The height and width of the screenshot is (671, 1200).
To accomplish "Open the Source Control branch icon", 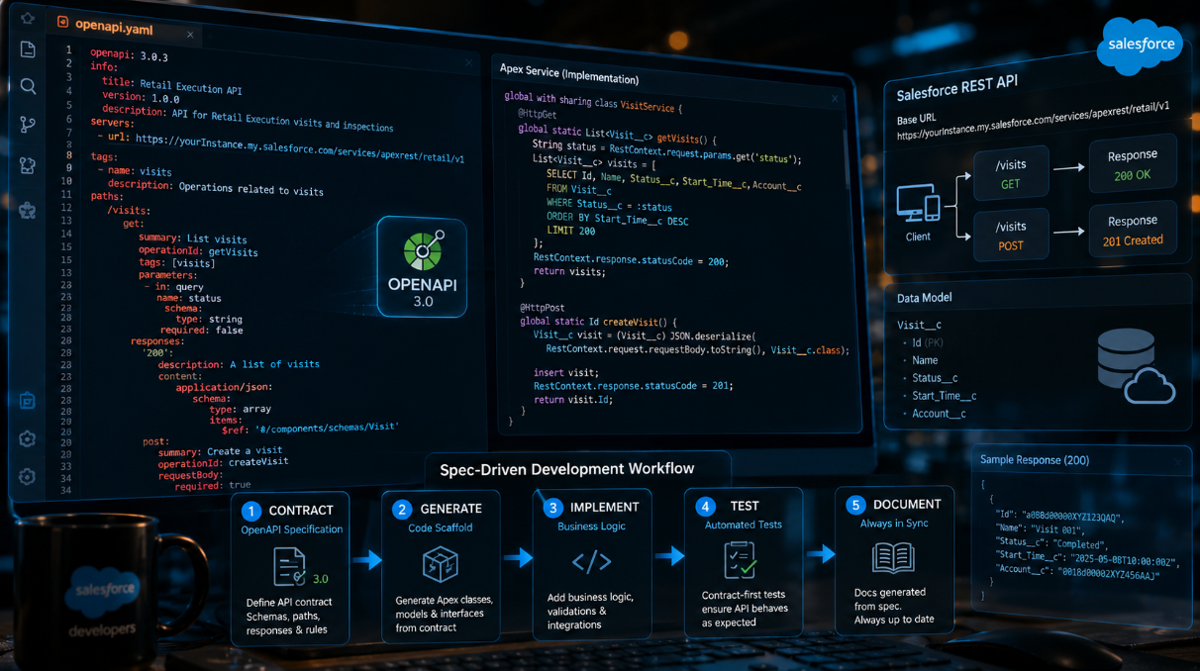I will point(28,125).
